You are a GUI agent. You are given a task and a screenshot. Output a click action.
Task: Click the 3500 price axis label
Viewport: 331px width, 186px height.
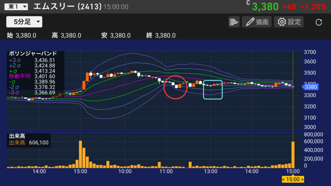point(310,73)
